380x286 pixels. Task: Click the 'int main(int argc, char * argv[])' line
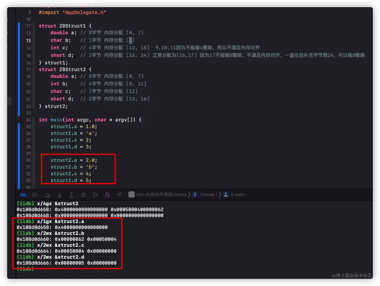tap(90, 120)
